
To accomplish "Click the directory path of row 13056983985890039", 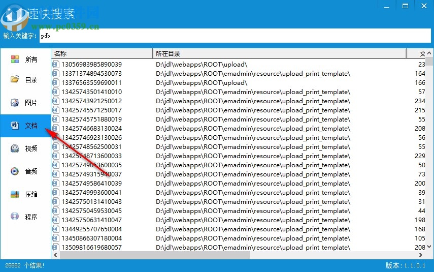I will (202, 65).
